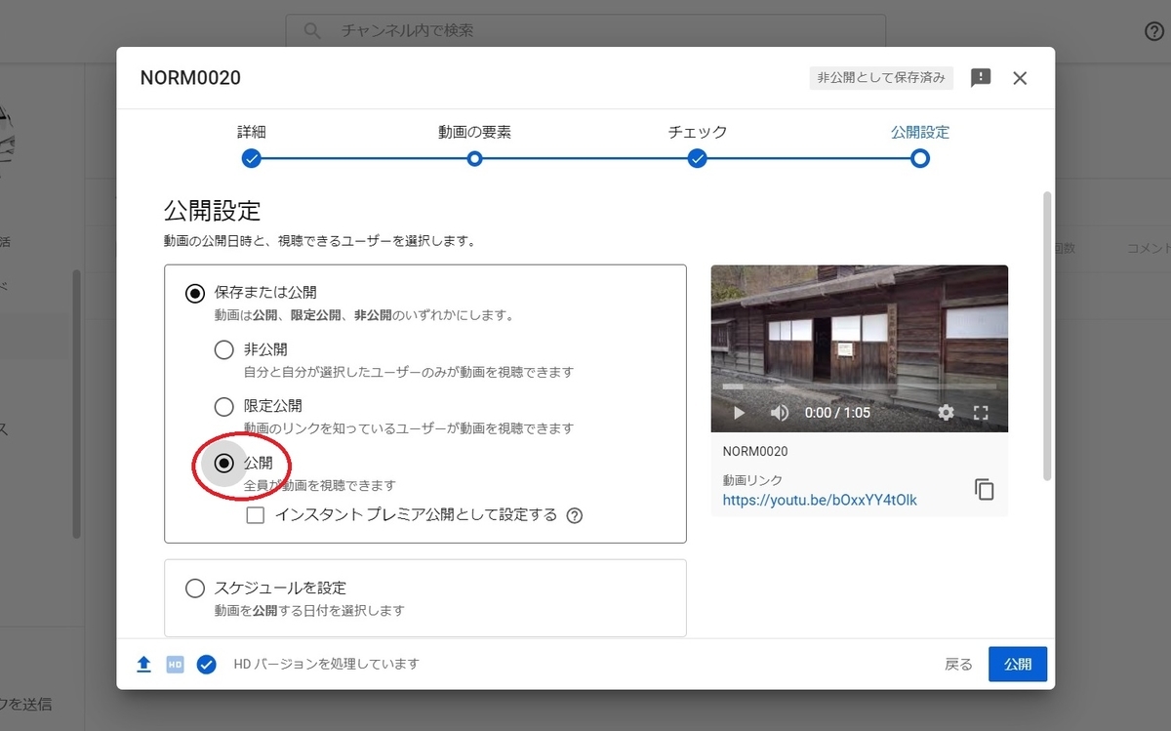Click the HD processing status icon

coord(175,665)
